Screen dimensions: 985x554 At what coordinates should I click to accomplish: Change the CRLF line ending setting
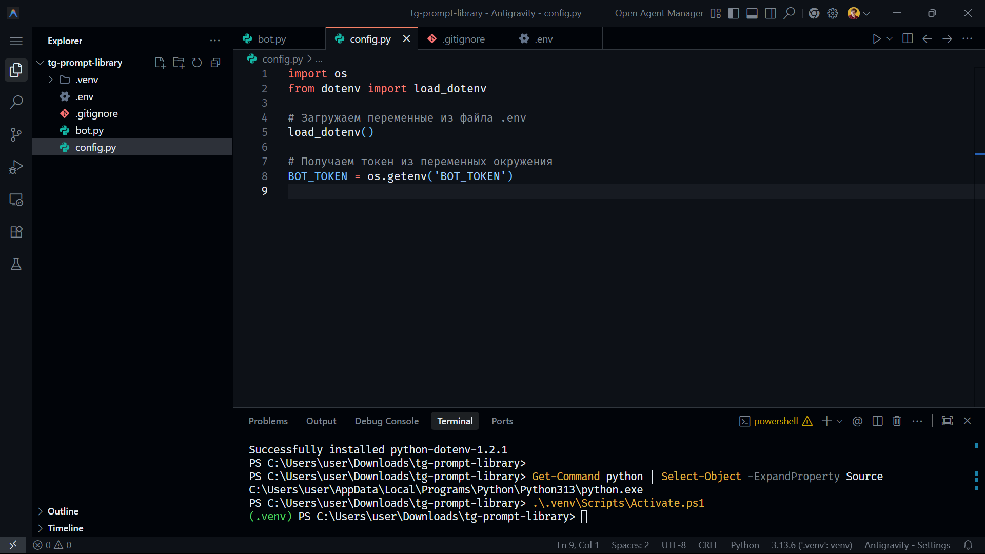pos(708,545)
